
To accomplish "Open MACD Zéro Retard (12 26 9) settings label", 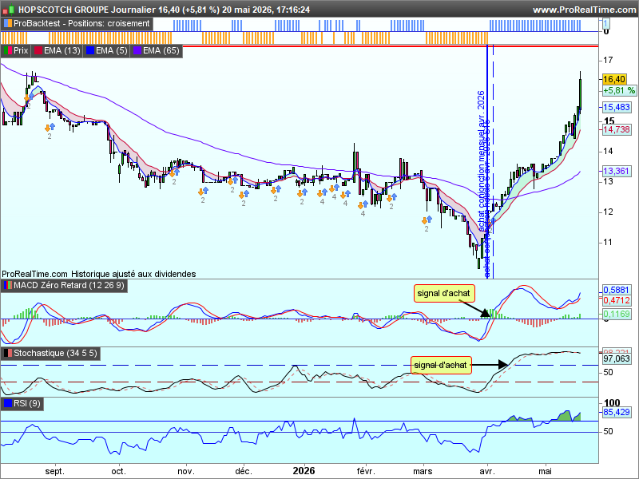I will tap(69, 285).
